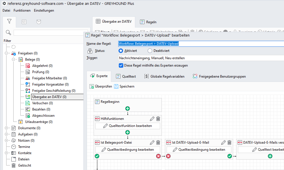Viewport: 284px width, 170px height.
Task: Click red X of Ist DATEV-Upload-E-Mail
Action: [168, 156]
